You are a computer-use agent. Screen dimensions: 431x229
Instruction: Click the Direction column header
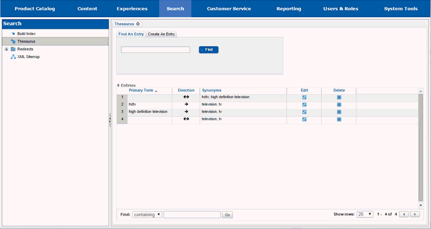[x=186, y=90]
